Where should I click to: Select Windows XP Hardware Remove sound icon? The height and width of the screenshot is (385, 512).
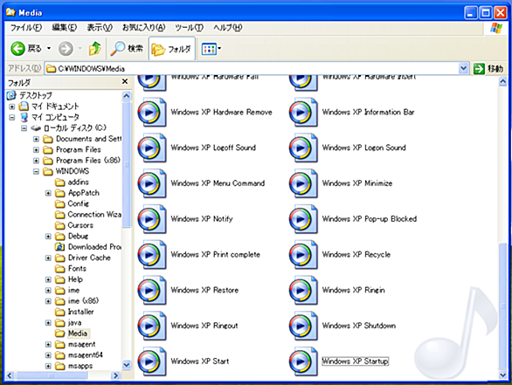pos(152,113)
